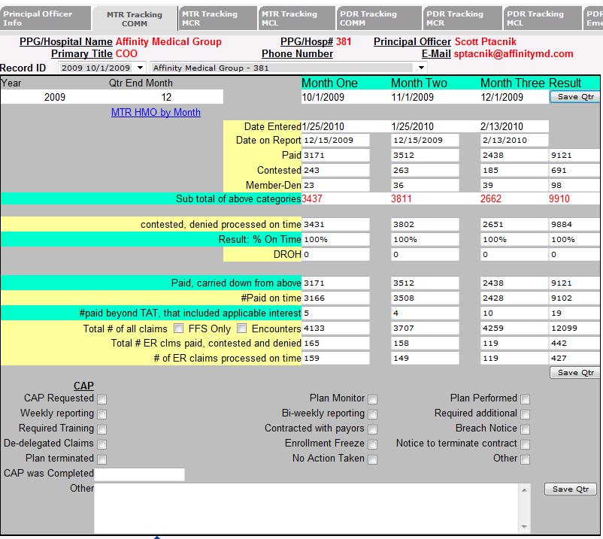Check the De-delegated Claims box

(102, 444)
